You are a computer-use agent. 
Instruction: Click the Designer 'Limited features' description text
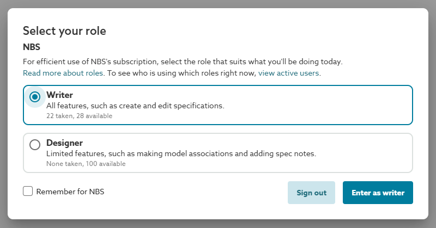tap(181, 153)
